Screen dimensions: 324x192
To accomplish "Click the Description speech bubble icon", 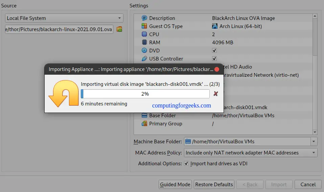I will [x=144, y=18].
